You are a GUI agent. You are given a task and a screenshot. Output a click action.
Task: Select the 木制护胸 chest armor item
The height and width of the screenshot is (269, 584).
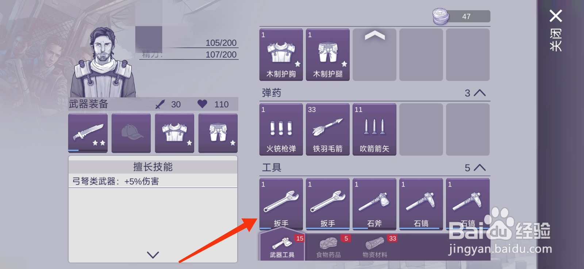click(x=281, y=55)
